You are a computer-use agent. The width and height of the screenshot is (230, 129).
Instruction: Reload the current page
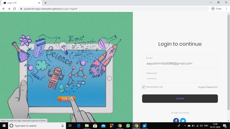(x=15, y=9)
